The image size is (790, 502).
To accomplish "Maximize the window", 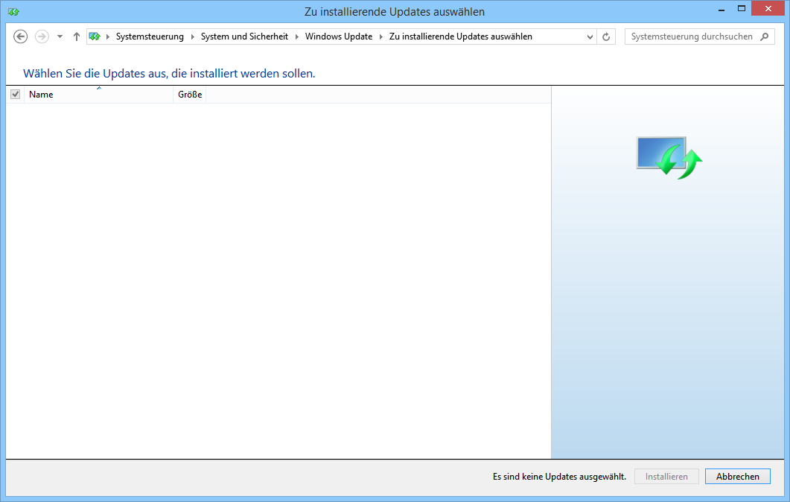I will pyautogui.click(x=742, y=9).
